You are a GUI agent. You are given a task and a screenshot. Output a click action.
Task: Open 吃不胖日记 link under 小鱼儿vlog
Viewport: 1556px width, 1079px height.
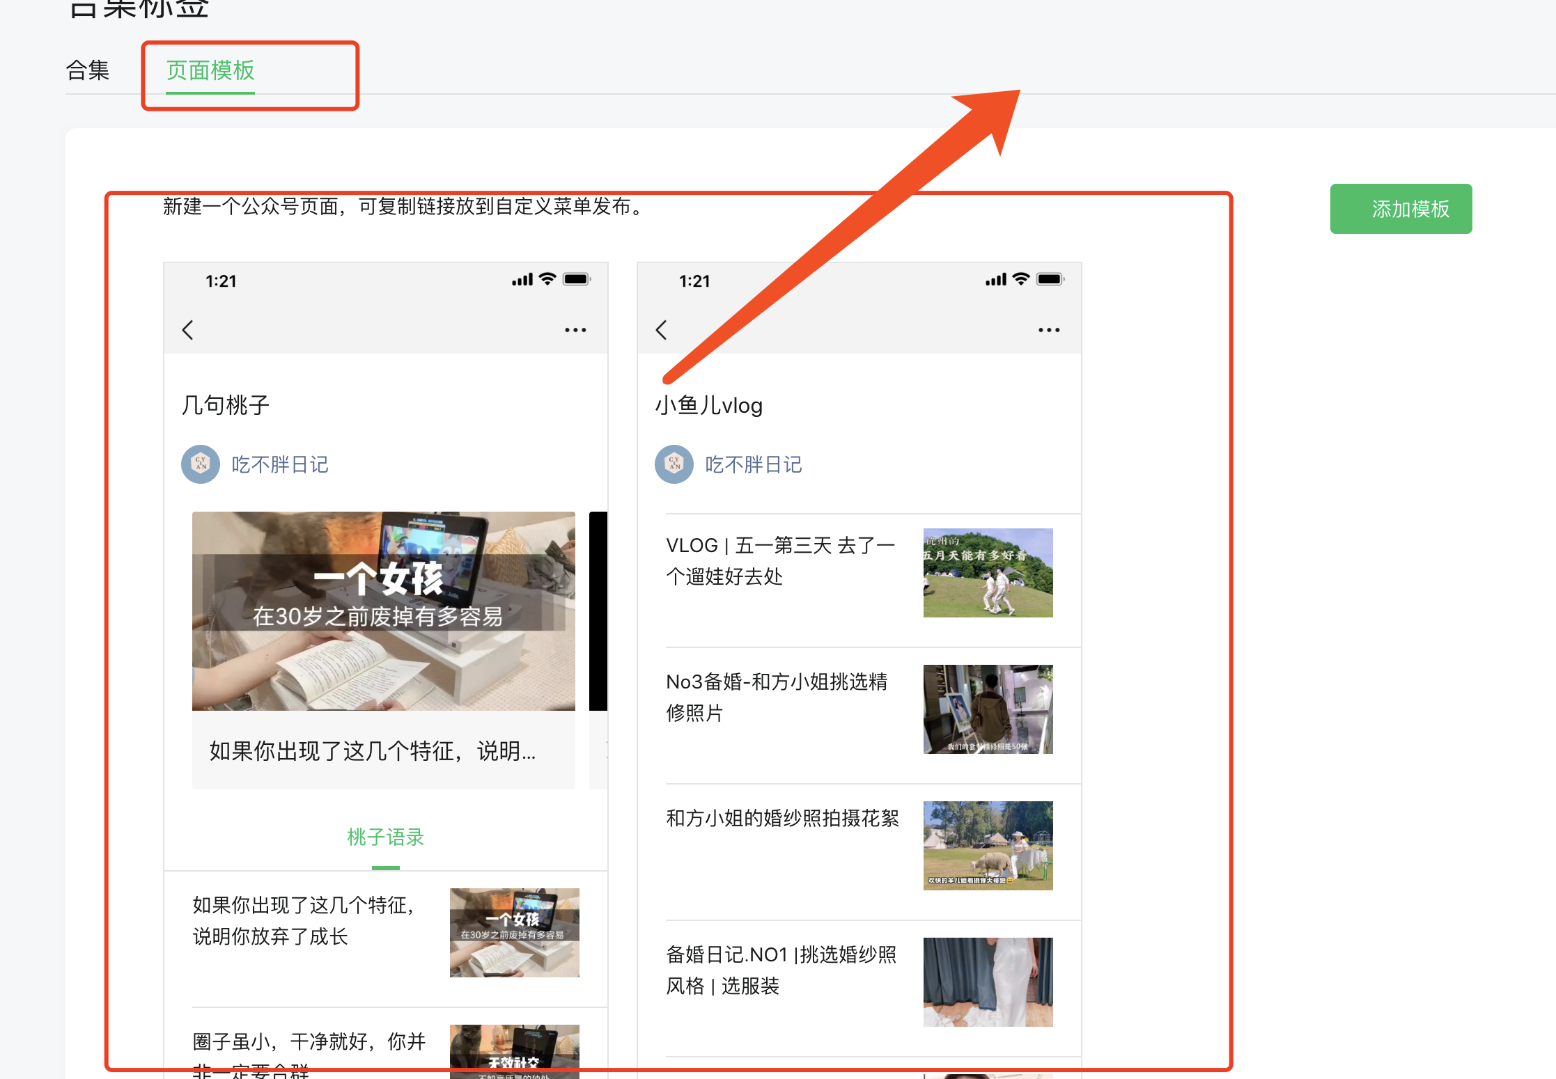754,464
